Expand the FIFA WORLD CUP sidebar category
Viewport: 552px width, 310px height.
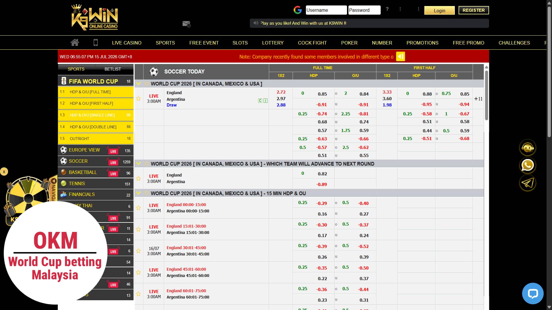96,81
